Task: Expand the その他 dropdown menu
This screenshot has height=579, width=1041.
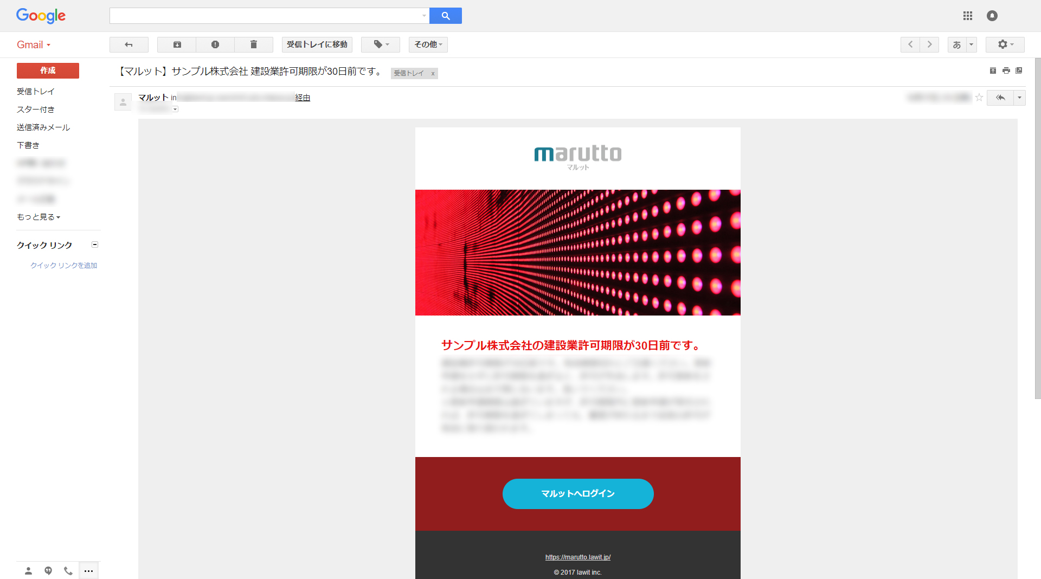Action: point(428,44)
